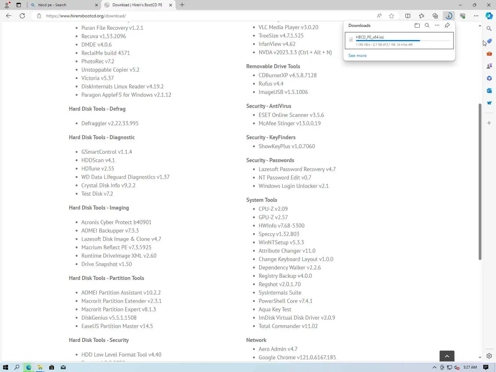Image resolution: width=496 pixels, height=372 pixels.
Task: Open the downloads folder from Downloads panel
Action: point(417,25)
